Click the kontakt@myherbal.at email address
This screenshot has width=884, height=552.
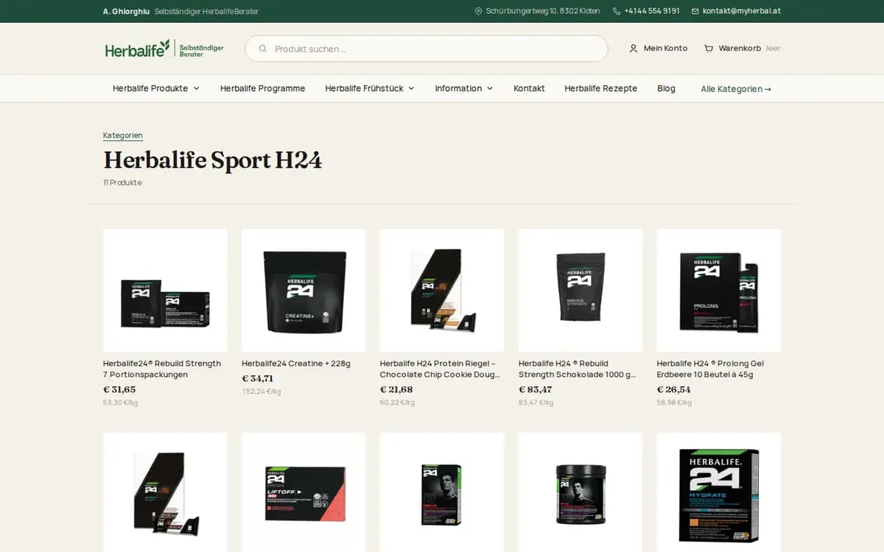click(x=742, y=11)
